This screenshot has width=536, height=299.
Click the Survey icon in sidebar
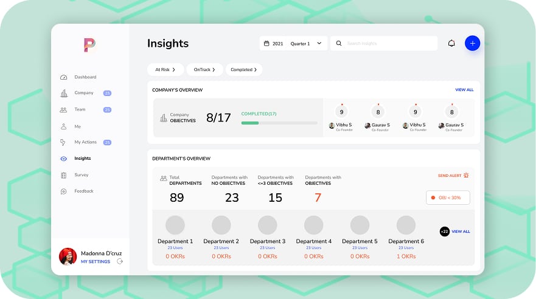click(64, 175)
